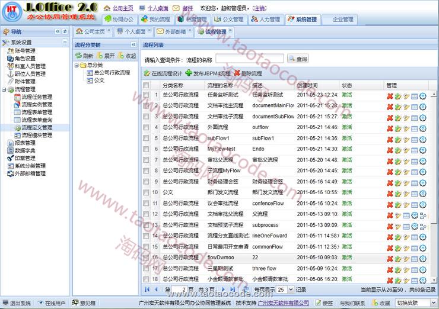Image resolution: width=439 pixels, height=309 pixels.
Task: Go to first page using pagination arrow
Action: point(147,289)
